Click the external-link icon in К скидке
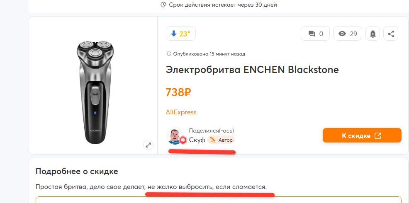The width and height of the screenshot is (409, 203). 378,136
